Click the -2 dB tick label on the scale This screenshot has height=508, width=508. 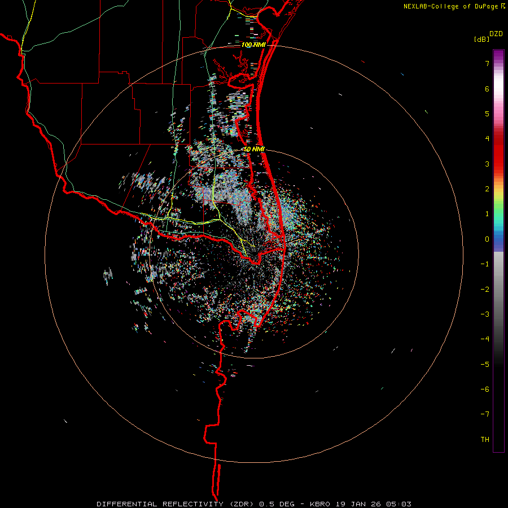(x=485, y=290)
